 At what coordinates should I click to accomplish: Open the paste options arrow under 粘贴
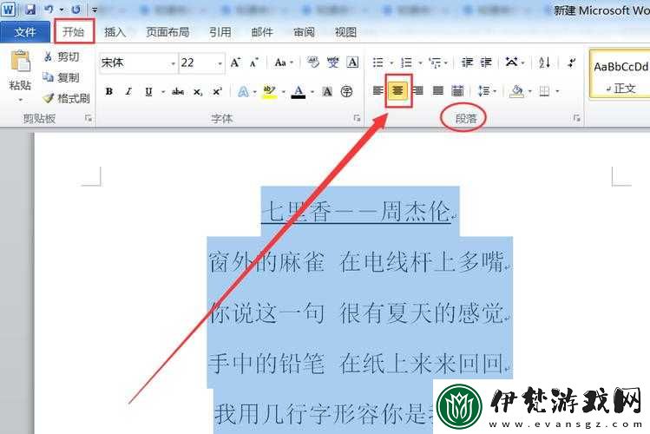(20, 100)
